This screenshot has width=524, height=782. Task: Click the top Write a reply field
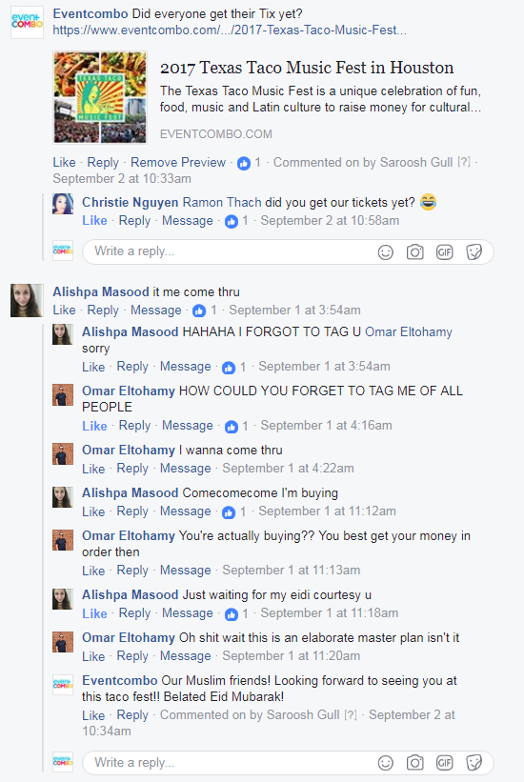pyautogui.click(x=288, y=251)
